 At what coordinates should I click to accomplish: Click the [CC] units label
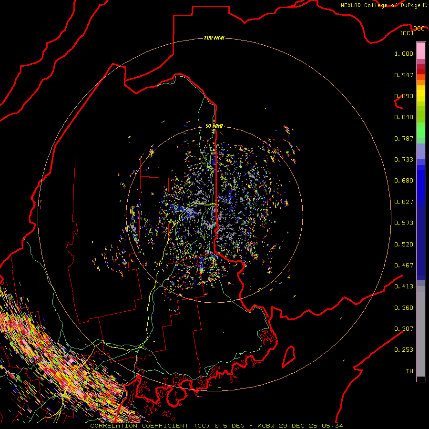tap(407, 33)
